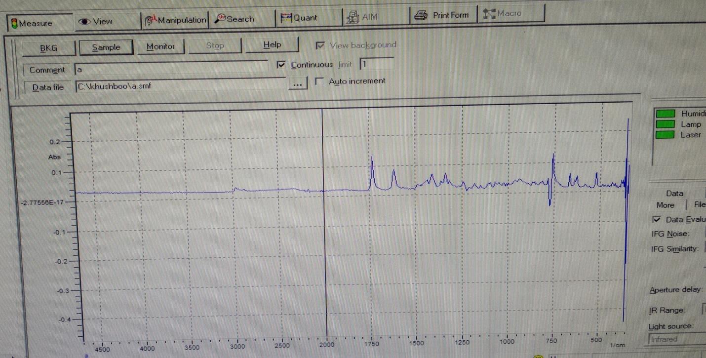Click the browse button beside Data file
The width and height of the screenshot is (706, 358).
[x=297, y=84]
